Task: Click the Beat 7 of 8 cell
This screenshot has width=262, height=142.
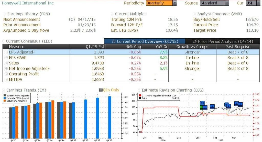Action: click(x=238, y=52)
